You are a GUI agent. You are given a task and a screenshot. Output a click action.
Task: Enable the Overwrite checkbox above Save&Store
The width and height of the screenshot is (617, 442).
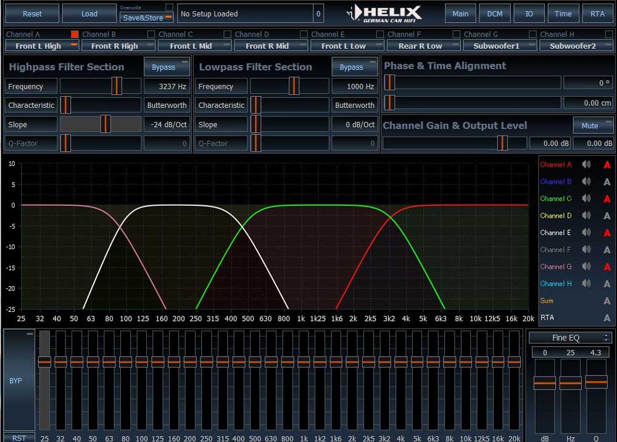point(169,7)
